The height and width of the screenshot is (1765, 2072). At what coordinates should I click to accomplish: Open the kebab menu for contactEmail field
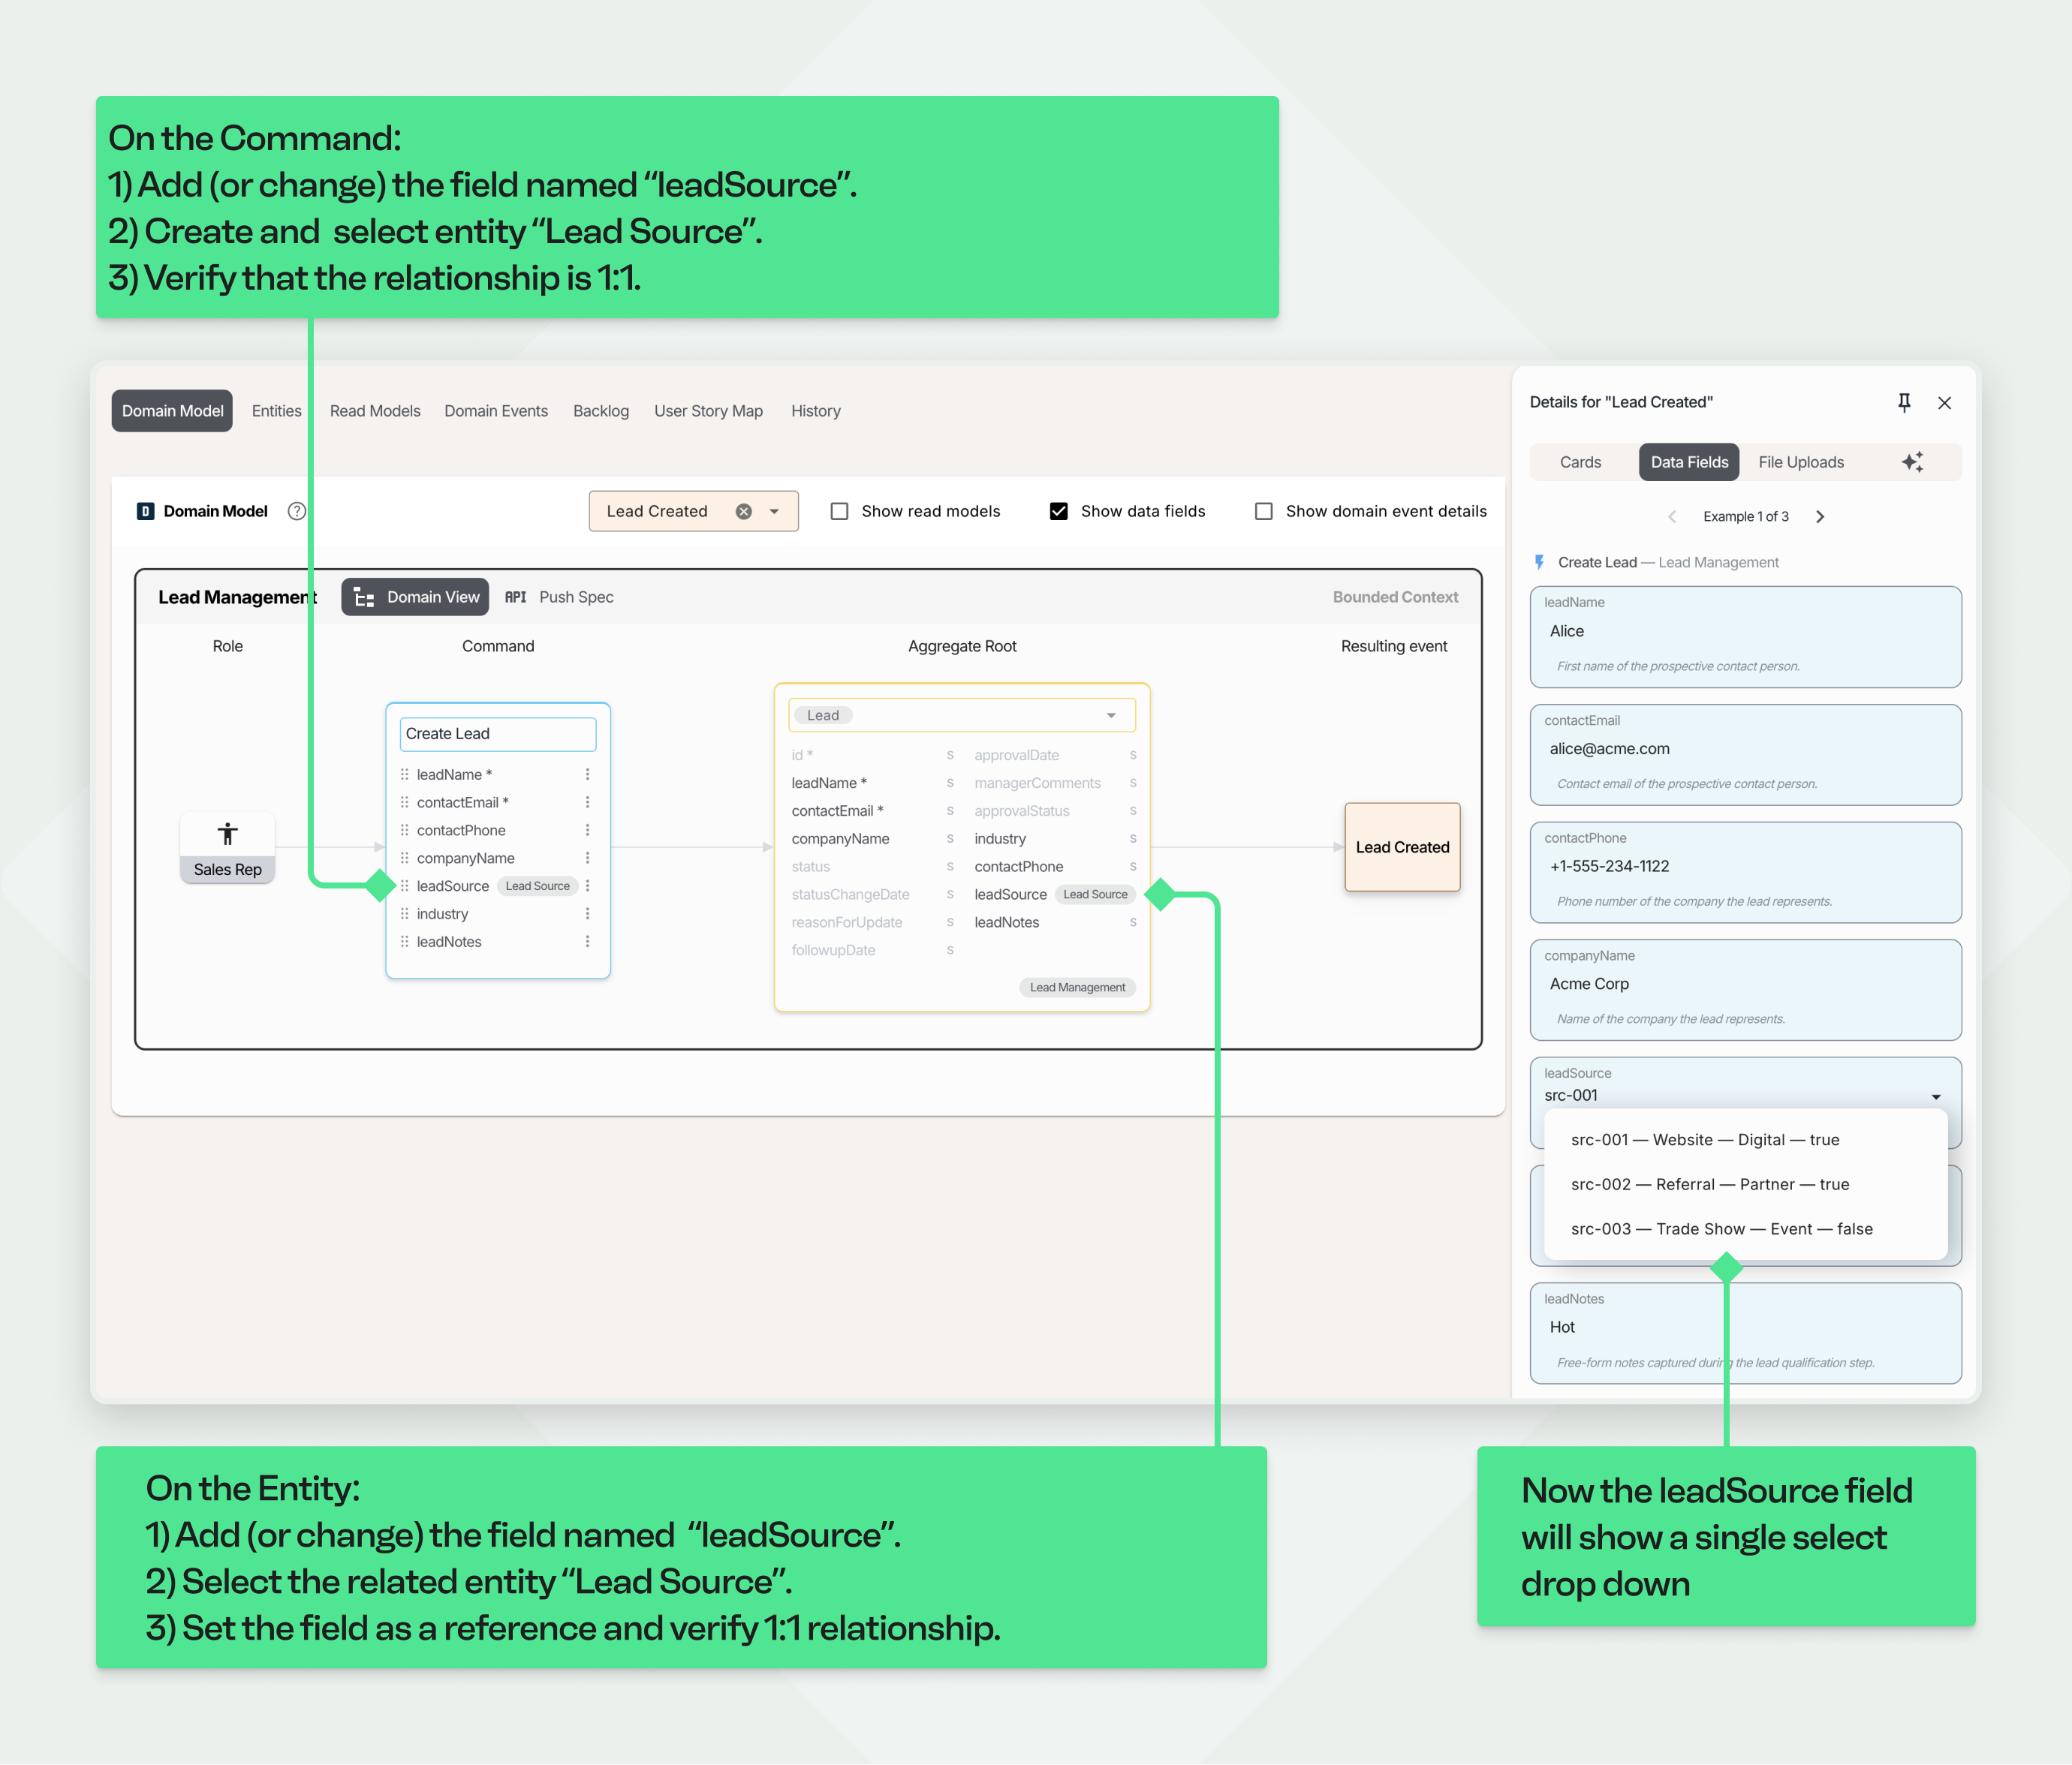(587, 802)
